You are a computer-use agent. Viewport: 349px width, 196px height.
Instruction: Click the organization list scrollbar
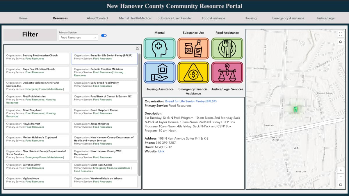(140, 114)
